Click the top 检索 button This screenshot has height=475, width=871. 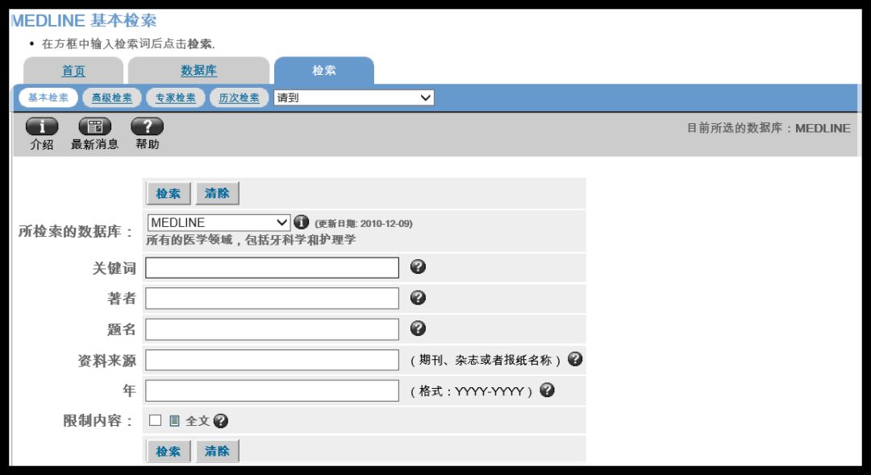click(167, 192)
